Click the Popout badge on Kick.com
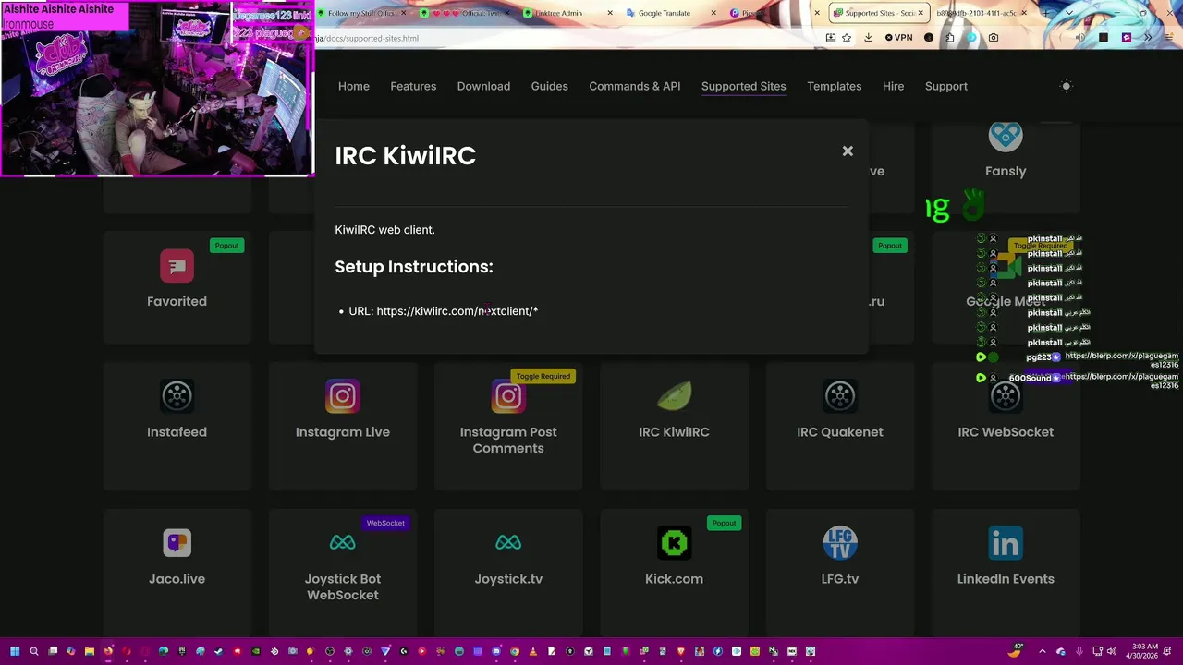The image size is (1183, 665). 724,523
